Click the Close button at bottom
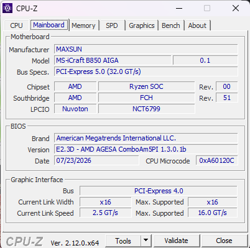 pyautogui.click(x=224, y=241)
